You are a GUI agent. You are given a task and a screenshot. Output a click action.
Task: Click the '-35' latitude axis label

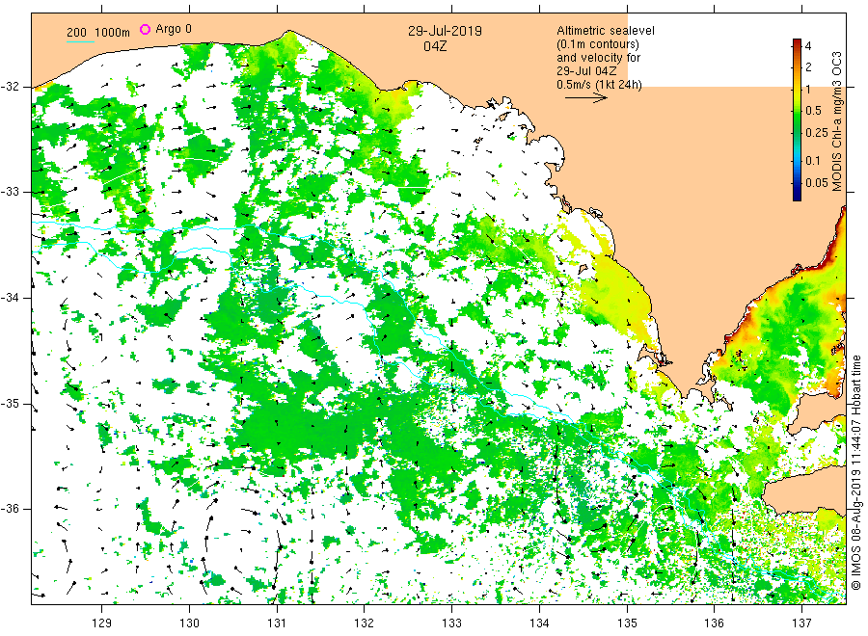click(x=10, y=403)
